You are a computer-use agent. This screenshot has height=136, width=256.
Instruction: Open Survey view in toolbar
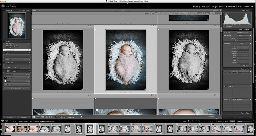[x=46, y=117]
